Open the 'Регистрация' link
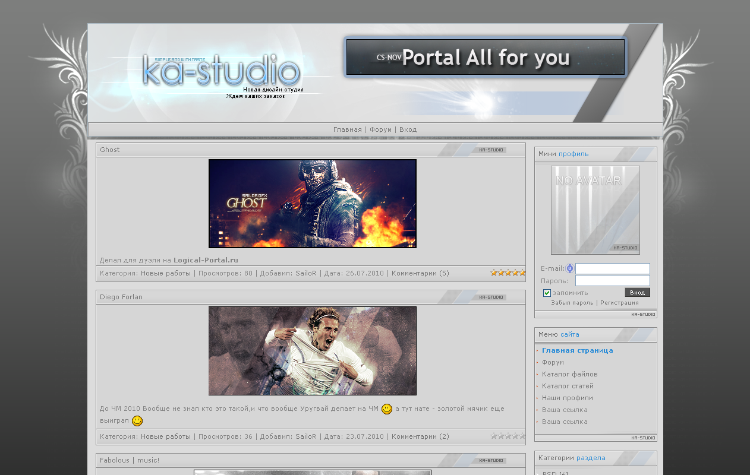This screenshot has width=750, height=475. (x=619, y=303)
